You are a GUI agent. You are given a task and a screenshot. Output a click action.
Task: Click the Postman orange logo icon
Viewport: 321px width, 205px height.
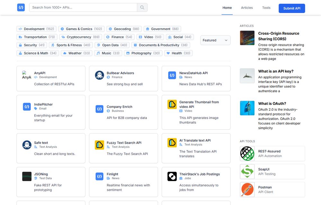pos(247,190)
